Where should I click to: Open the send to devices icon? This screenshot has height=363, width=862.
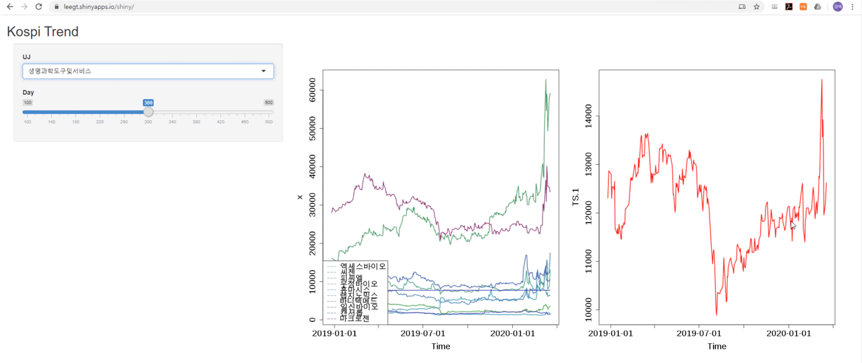tap(742, 7)
